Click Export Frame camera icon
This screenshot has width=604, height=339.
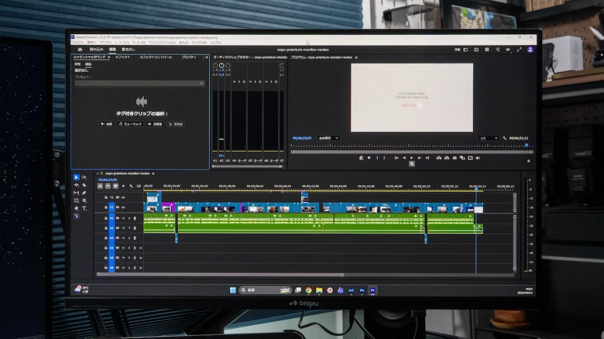click(455, 158)
